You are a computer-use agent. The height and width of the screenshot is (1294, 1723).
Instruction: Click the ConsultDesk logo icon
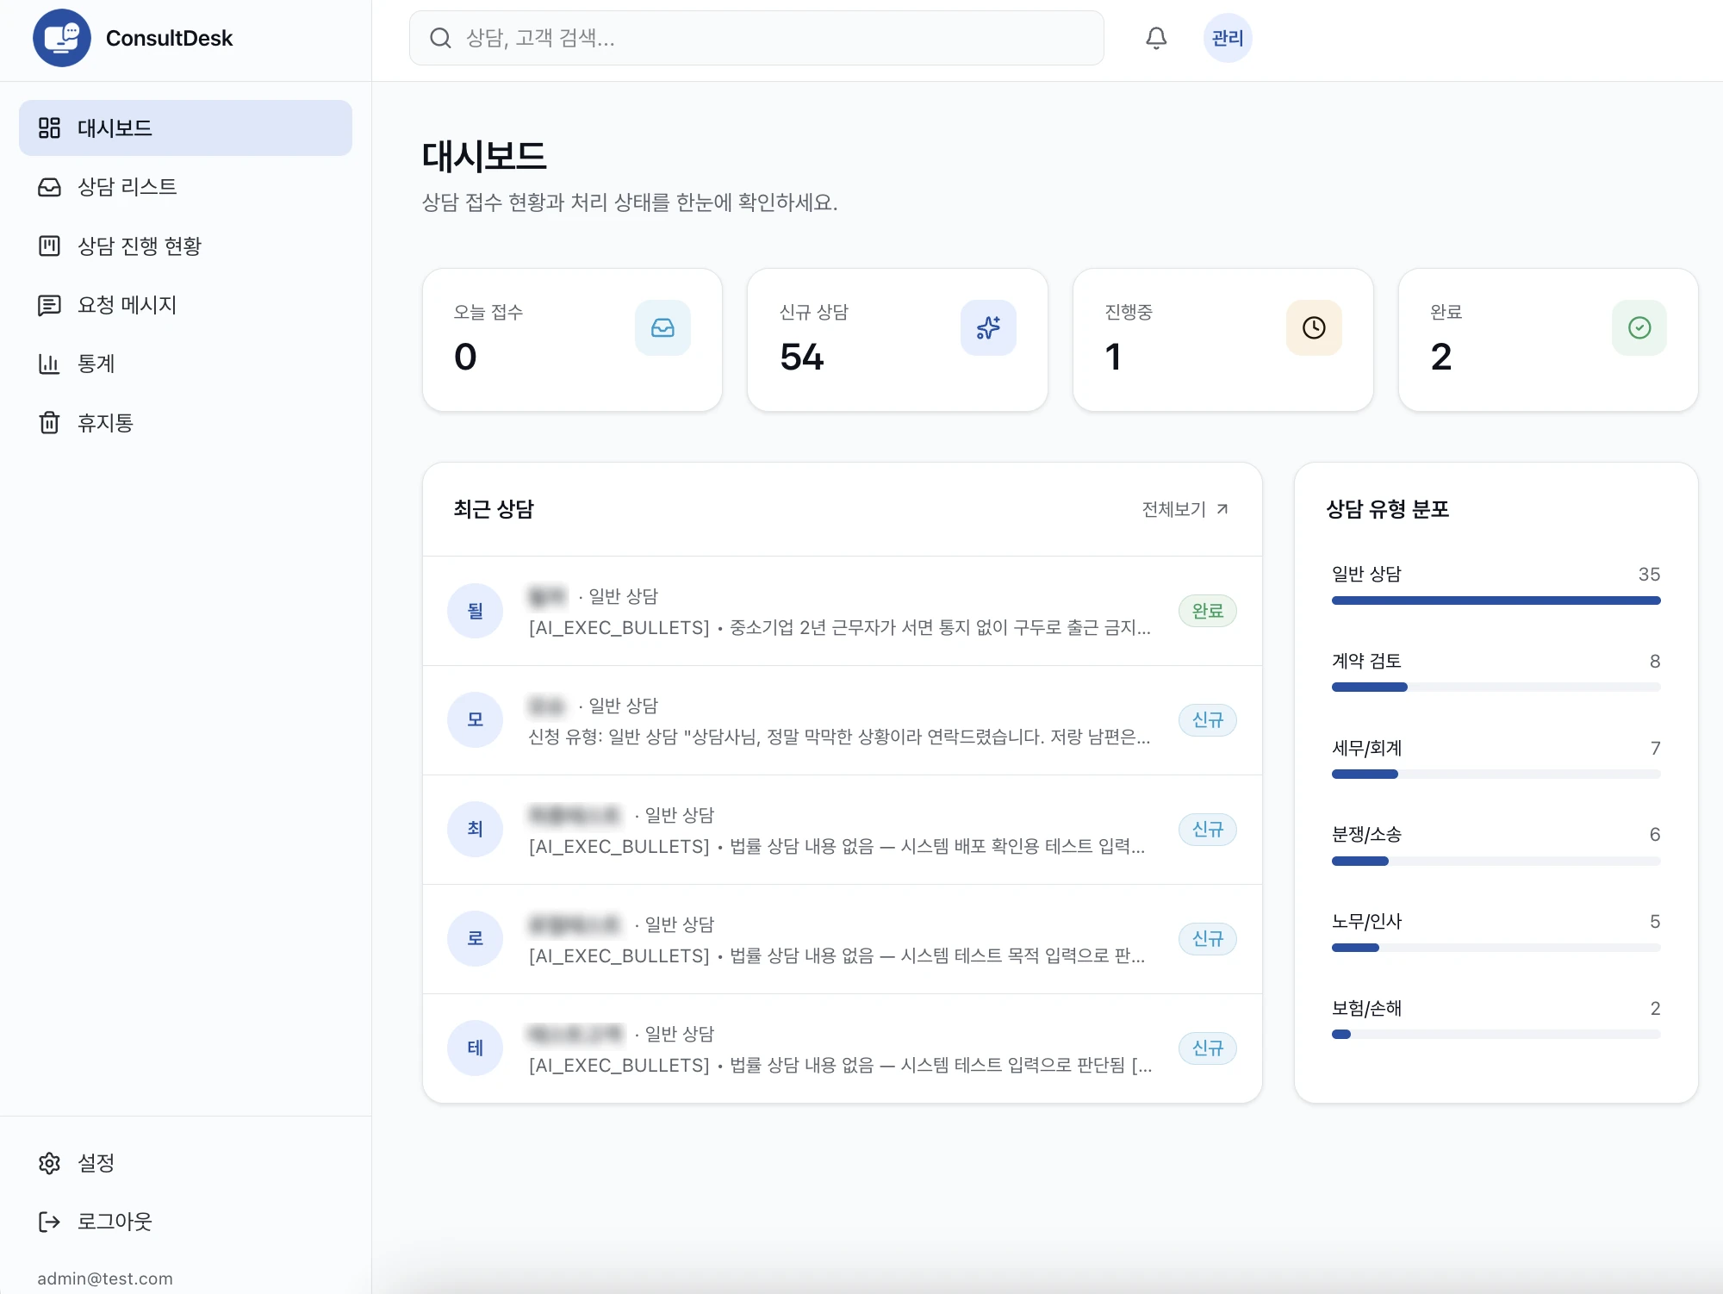click(62, 38)
